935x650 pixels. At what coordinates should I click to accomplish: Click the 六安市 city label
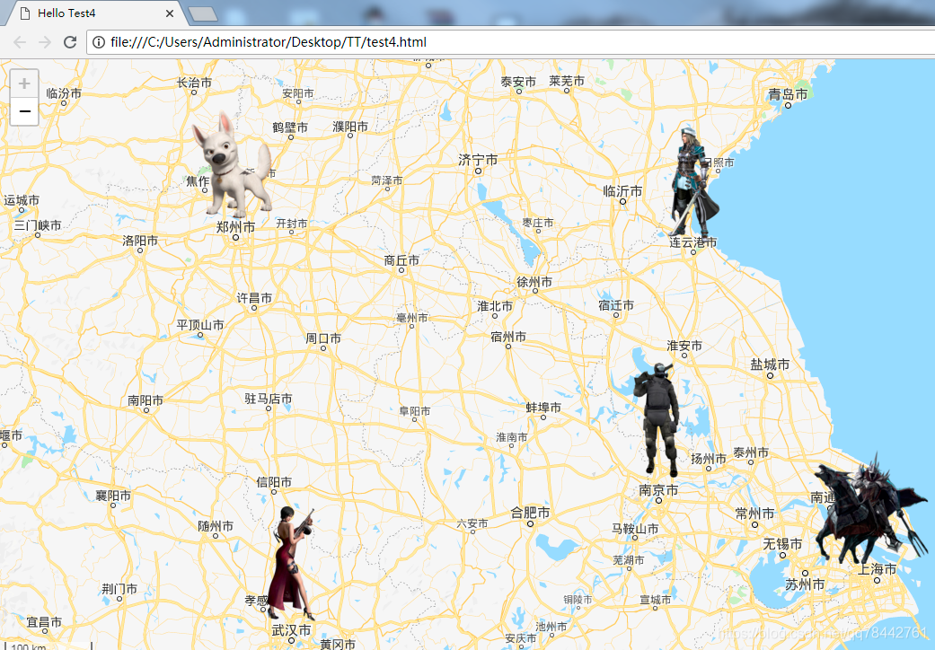(472, 523)
